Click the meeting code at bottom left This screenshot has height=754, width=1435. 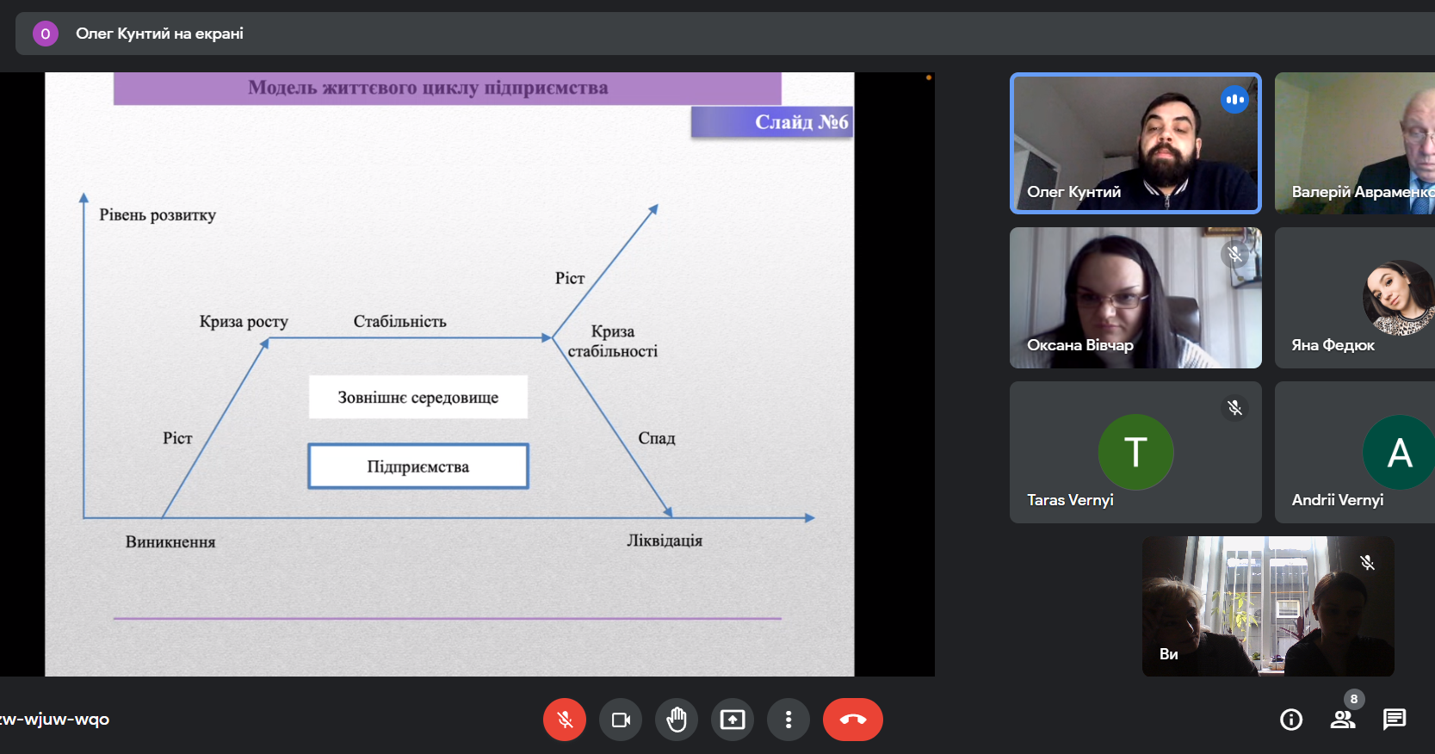[x=55, y=720]
